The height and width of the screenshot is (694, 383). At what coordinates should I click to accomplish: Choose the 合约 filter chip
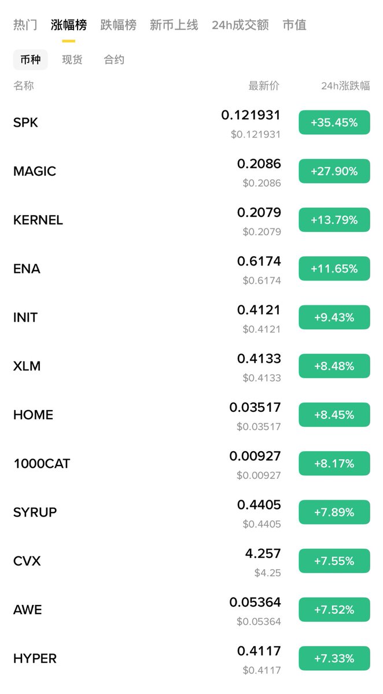114,60
